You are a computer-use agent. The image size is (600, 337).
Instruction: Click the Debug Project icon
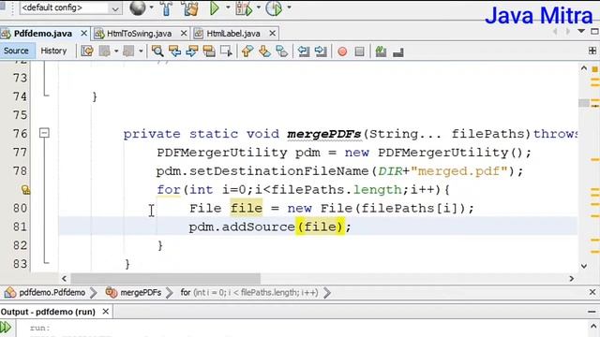(x=244, y=8)
